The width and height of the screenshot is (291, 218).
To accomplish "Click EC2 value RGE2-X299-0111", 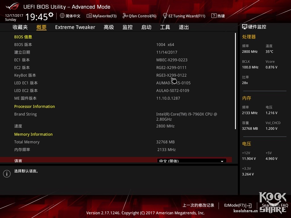I will [x=171, y=68].
